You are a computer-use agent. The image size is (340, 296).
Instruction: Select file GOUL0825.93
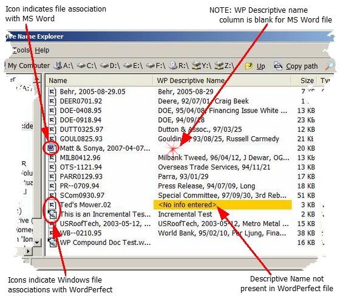pos(81,139)
